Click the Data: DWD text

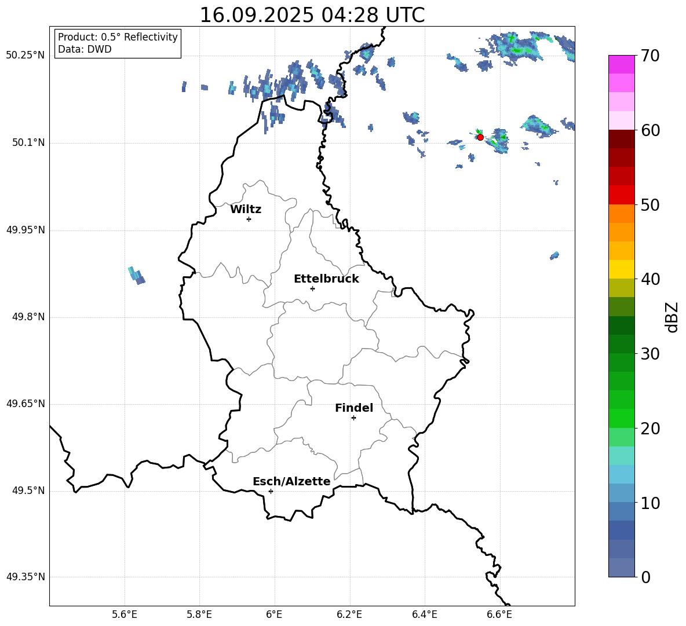[85, 49]
